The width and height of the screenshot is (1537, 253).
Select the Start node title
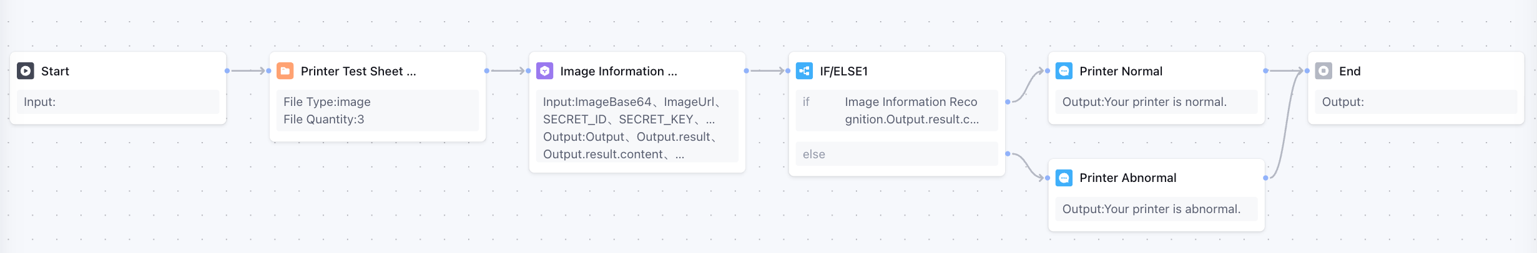[x=55, y=71]
